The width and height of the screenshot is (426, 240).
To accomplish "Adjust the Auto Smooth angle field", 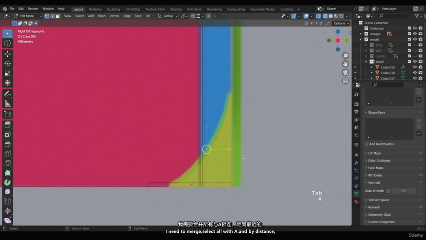I will click(x=404, y=191).
